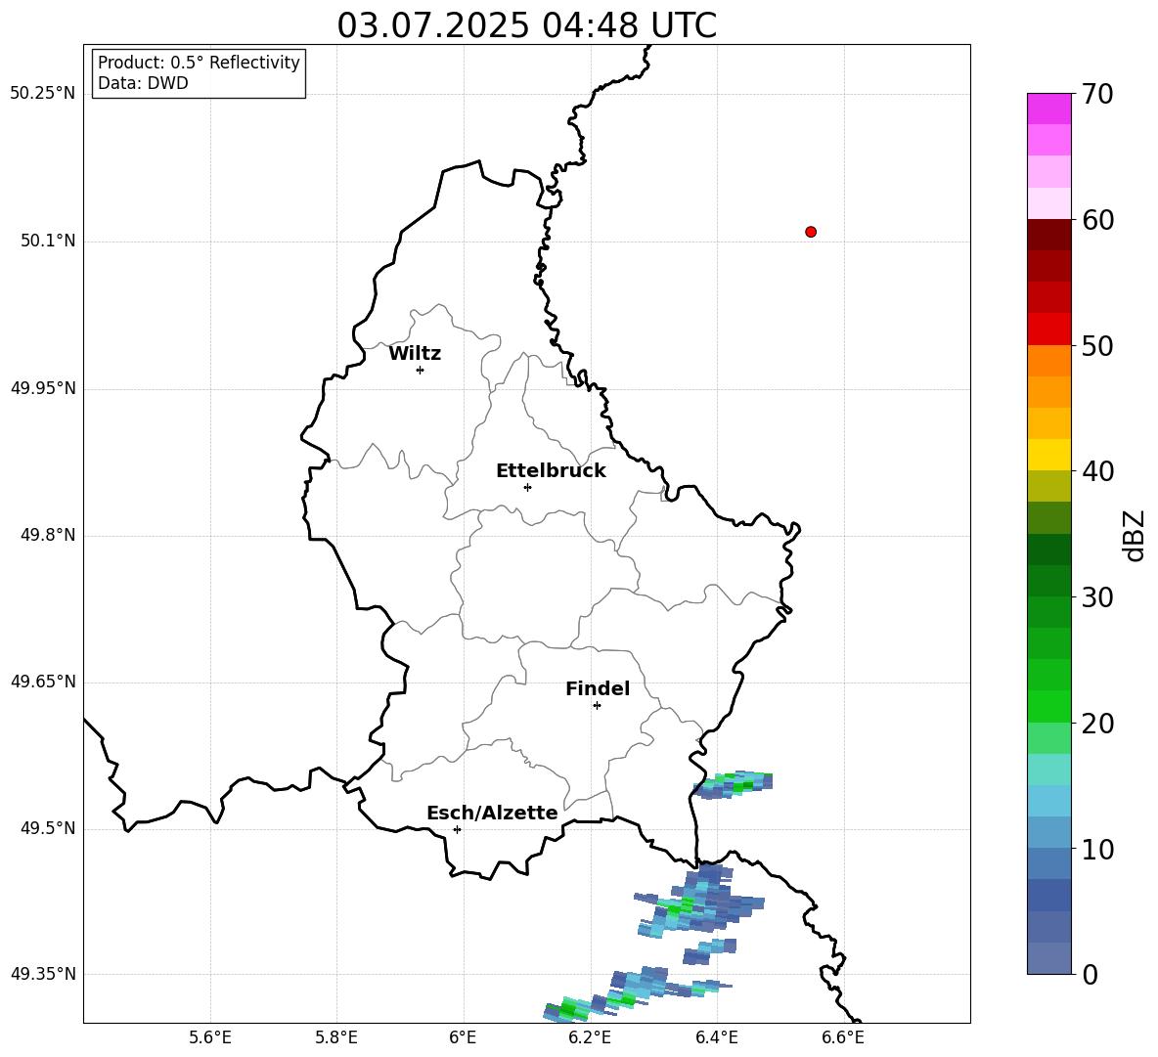Click the 0 colorbar tick label
This screenshot has height=1057, width=1158.
click(1090, 975)
